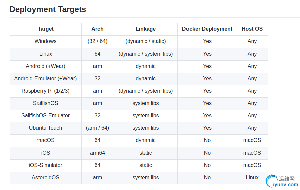Viewport: 300px width, 190px height.
Task: Click the Linux target cell
Action: pyautogui.click(x=46, y=54)
